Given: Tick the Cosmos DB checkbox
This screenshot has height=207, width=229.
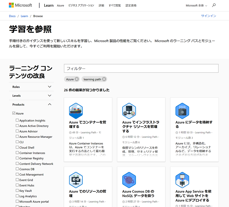Looking at the screenshot, I should (17, 169).
